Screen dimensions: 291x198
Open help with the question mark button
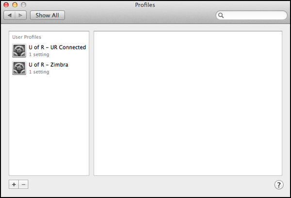pos(279,184)
